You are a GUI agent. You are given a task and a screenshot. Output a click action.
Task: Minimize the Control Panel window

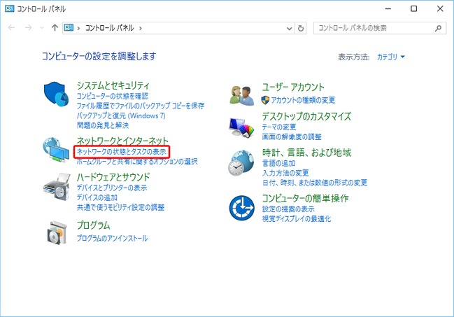(x=388, y=8)
